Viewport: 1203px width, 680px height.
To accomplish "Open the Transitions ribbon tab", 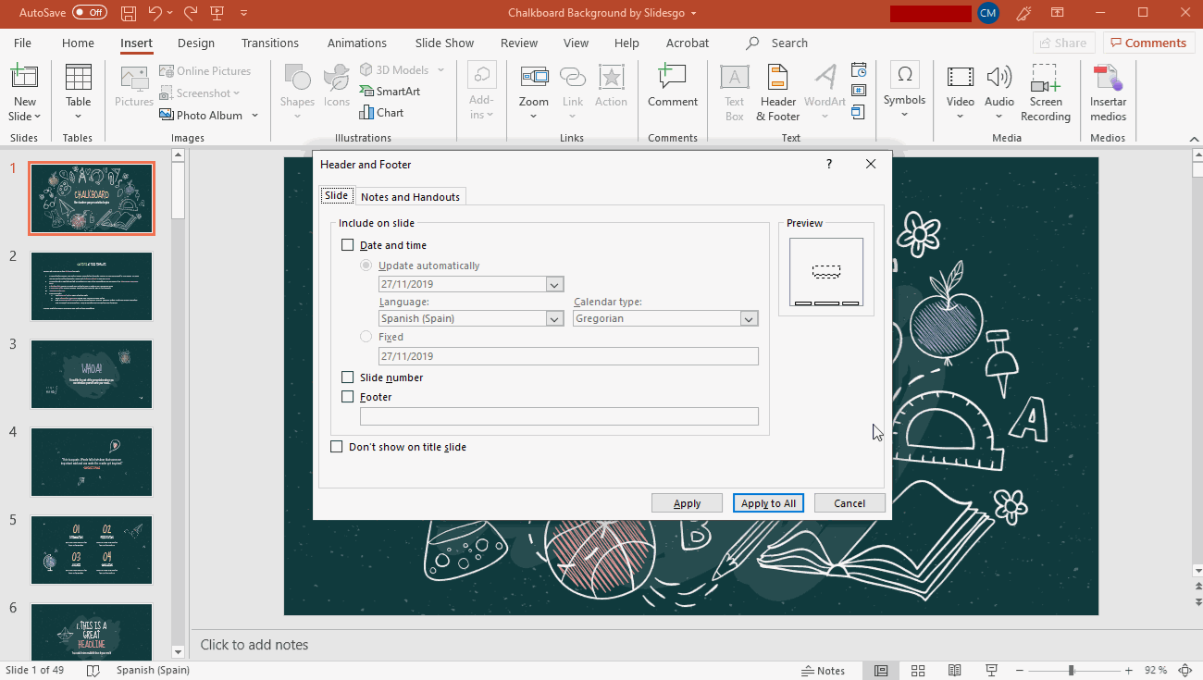I will 269,43.
